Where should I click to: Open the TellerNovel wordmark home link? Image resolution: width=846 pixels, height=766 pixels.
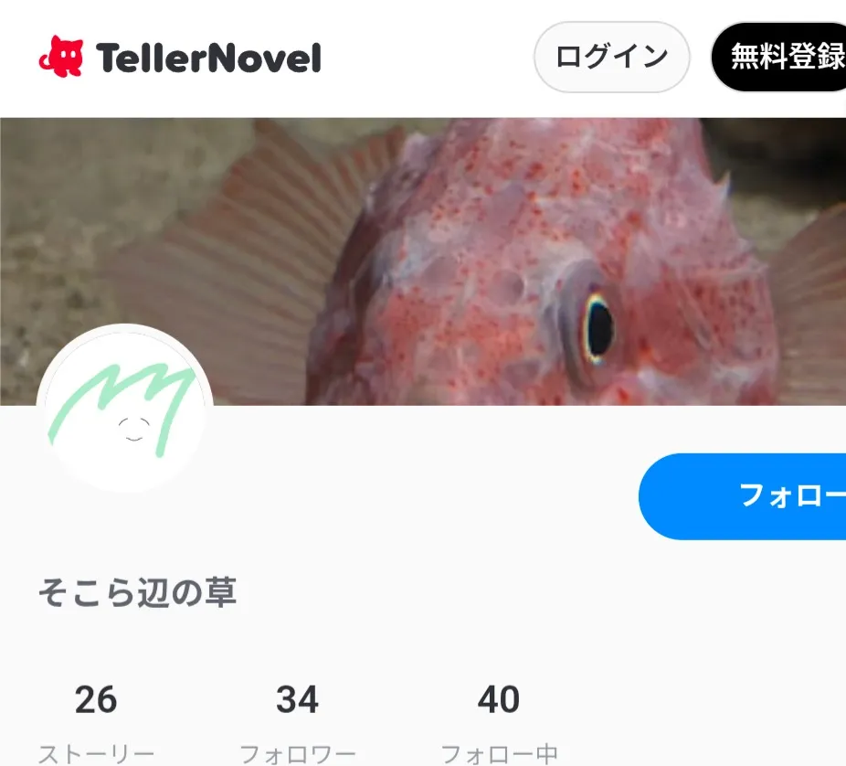click(208, 58)
